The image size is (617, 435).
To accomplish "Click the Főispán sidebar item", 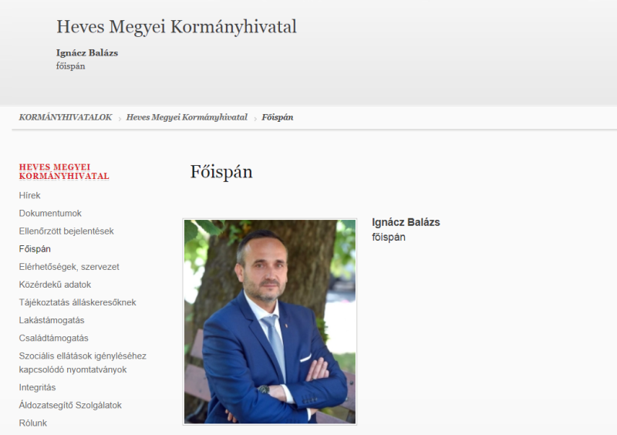I will click(x=35, y=249).
